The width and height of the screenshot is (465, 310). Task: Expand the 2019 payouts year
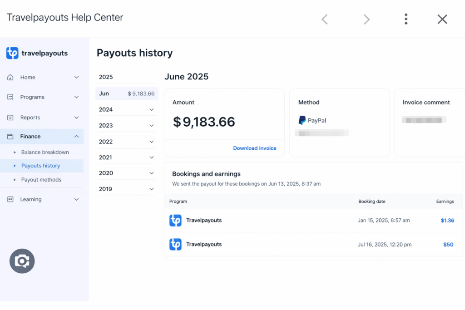tap(152, 189)
